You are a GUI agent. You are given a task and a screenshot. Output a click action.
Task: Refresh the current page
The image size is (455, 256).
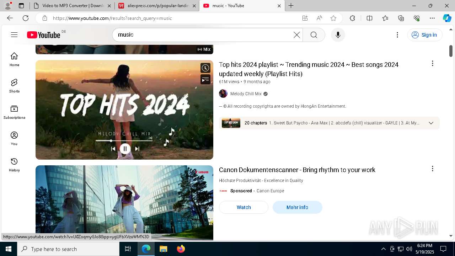click(26, 18)
